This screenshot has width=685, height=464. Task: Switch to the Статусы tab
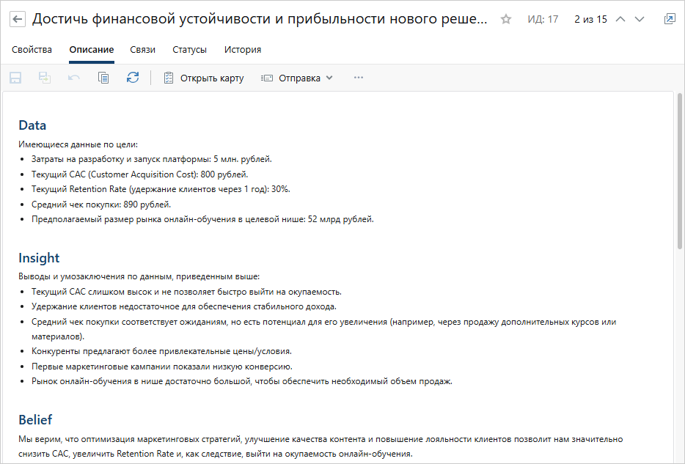point(190,50)
